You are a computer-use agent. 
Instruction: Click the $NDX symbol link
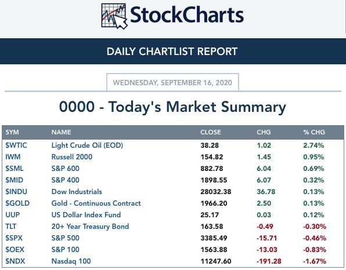click(15, 261)
